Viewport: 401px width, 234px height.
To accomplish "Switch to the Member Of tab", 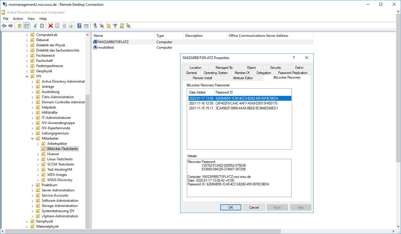I will click(x=242, y=73).
